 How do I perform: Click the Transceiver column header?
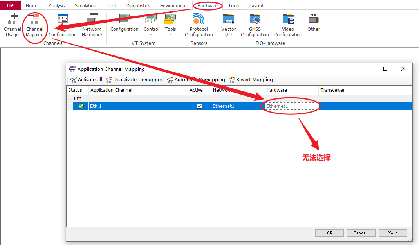tap(365, 90)
